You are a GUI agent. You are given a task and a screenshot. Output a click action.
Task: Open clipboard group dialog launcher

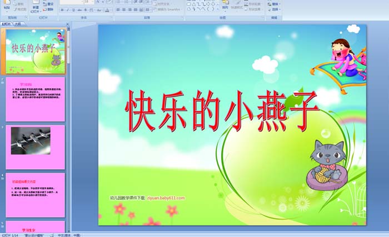[26, 17]
